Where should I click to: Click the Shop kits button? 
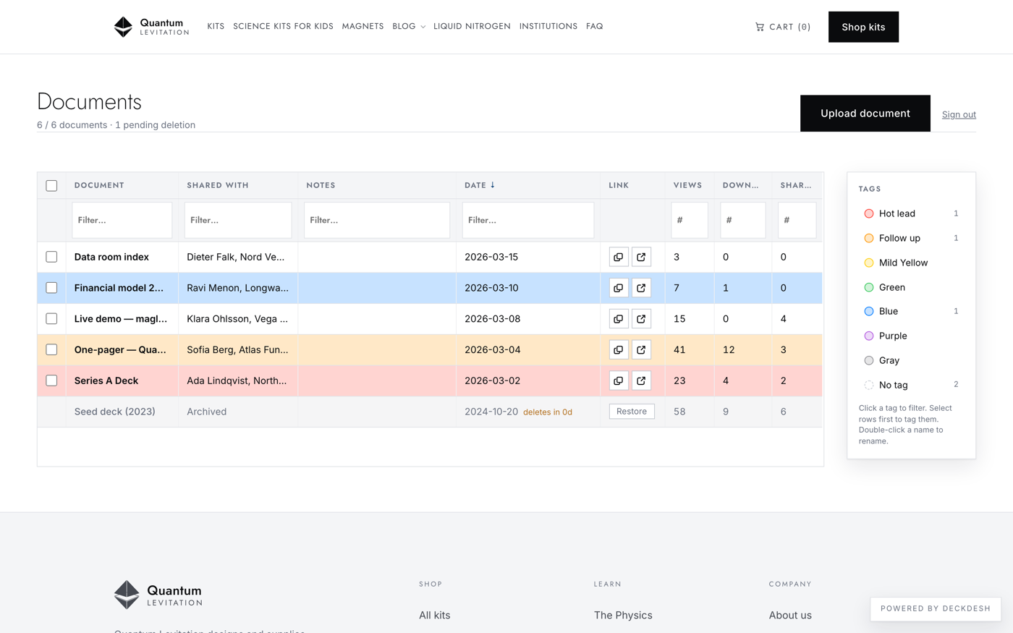click(x=863, y=27)
